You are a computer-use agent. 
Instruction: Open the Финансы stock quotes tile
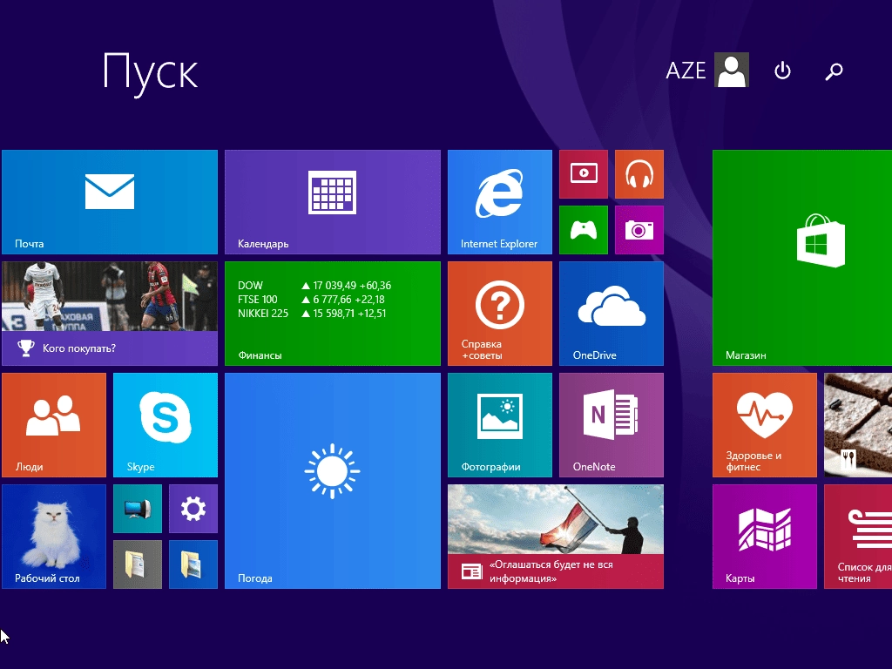click(333, 314)
